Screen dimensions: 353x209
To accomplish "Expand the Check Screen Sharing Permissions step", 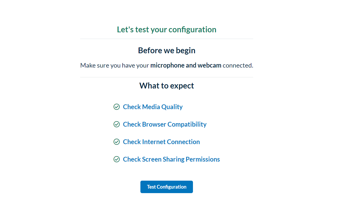I will pos(171,159).
